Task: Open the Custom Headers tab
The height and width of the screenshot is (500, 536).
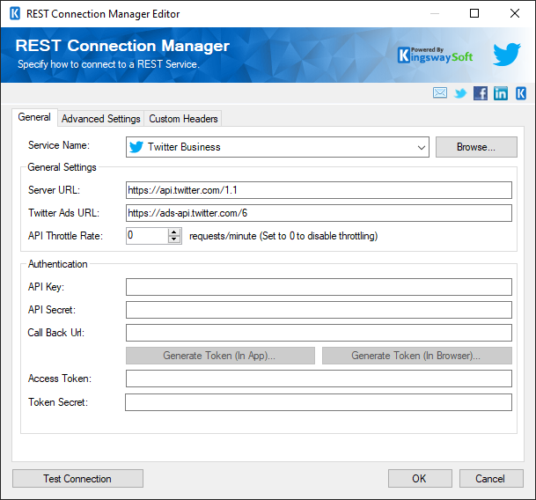Action: coord(183,119)
